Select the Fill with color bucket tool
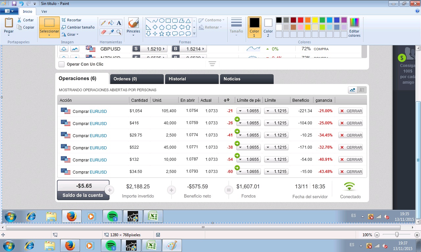 click(111, 23)
